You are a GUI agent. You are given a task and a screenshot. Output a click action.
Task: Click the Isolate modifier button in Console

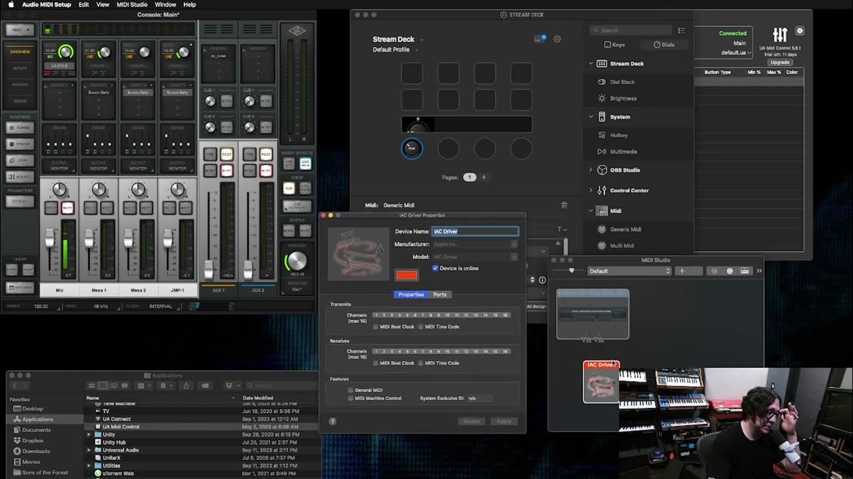click(20, 176)
